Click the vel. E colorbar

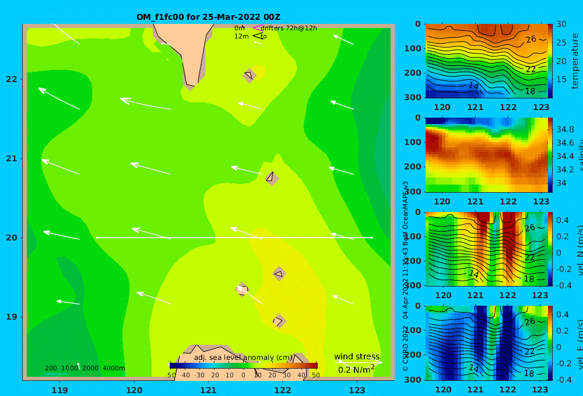point(550,343)
